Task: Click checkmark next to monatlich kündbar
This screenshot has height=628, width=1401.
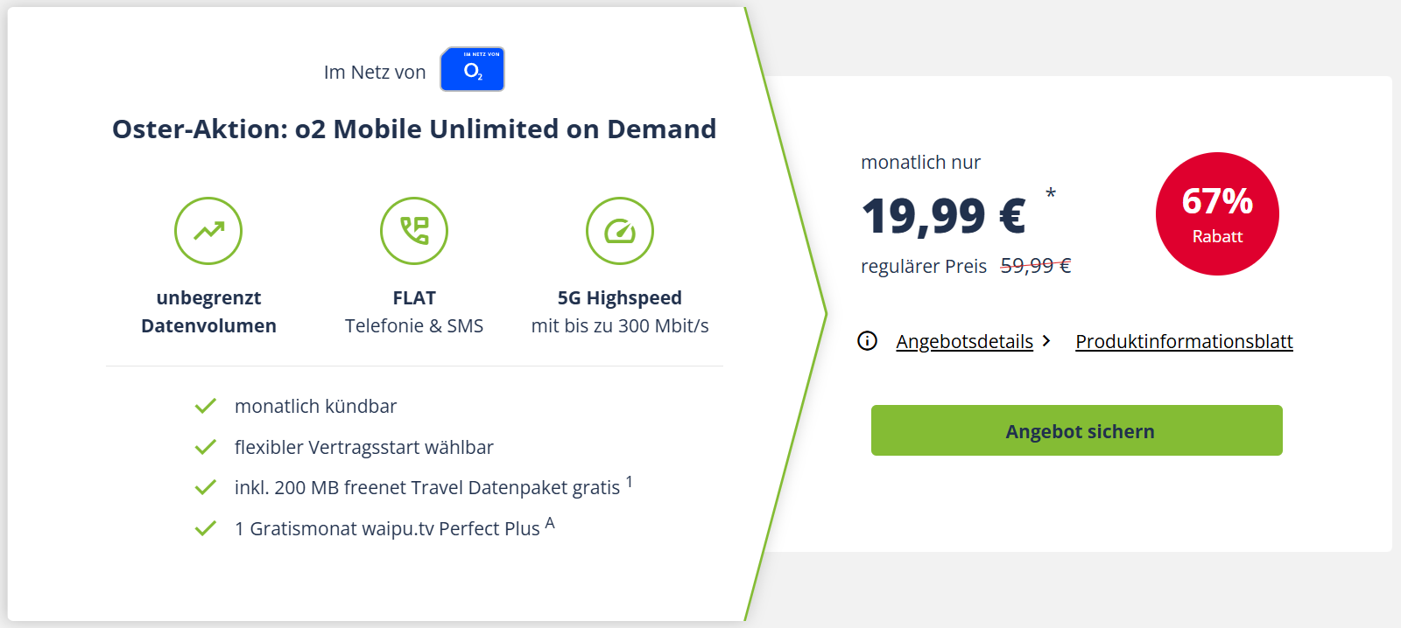Action: tap(206, 406)
